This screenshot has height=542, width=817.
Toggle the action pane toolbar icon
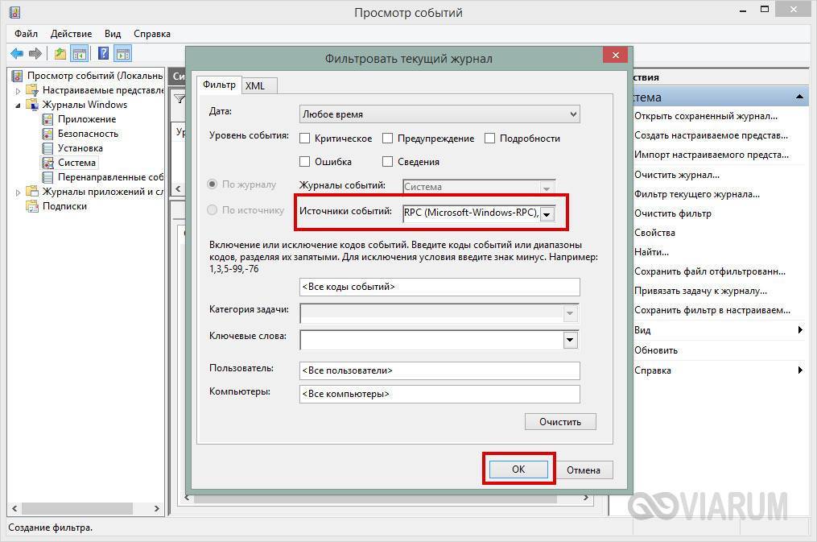pyautogui.click(x=122, y=54)
